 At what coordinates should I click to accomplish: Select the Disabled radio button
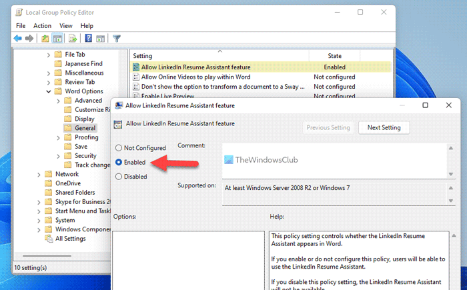click(119, 177)
